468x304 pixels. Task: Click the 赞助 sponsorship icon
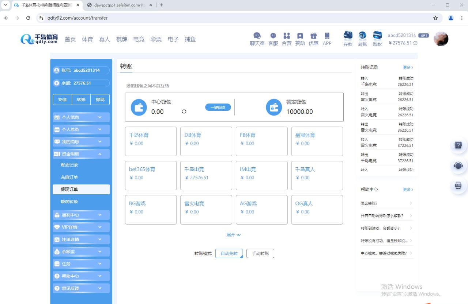[300, 39]
